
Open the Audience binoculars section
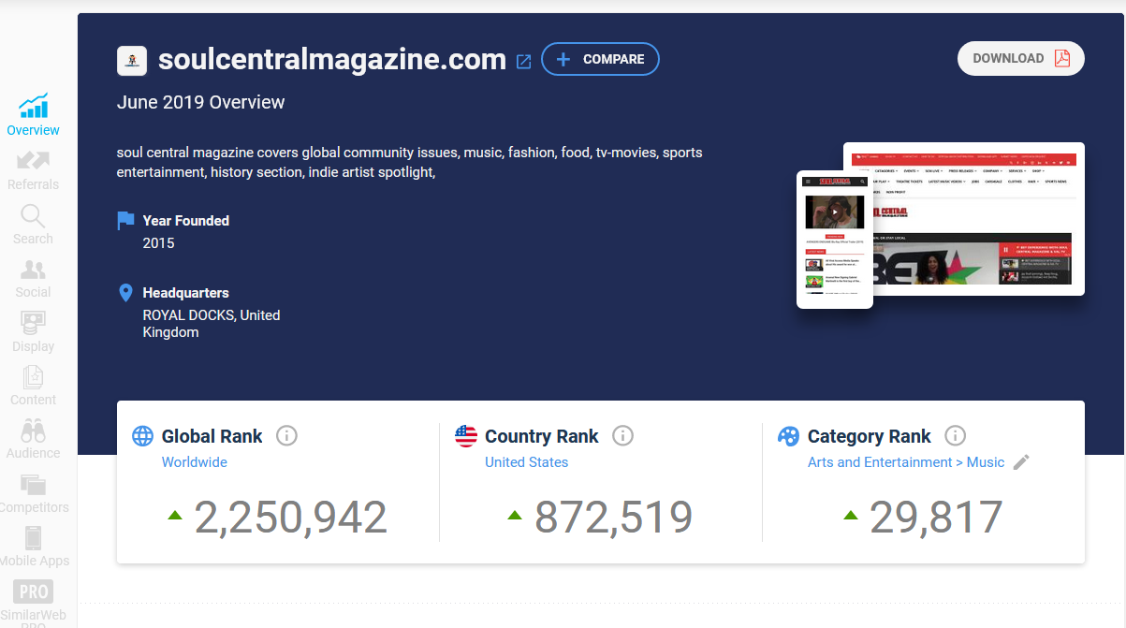[33, 439]
